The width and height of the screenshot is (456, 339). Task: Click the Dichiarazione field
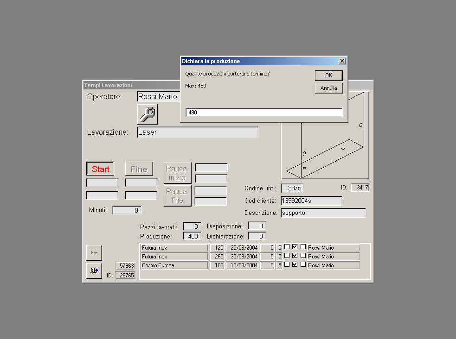pyautogui.click(x=257, y=236)
